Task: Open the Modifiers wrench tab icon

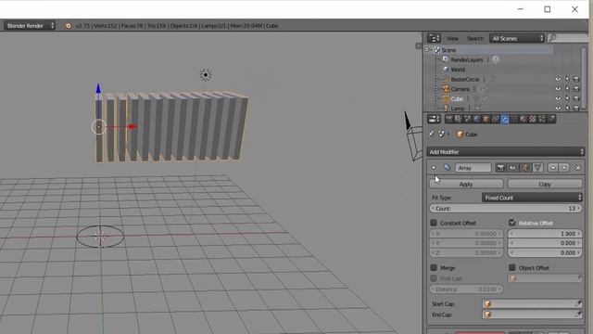Action: pyautogui.click(x=504, y=120)
